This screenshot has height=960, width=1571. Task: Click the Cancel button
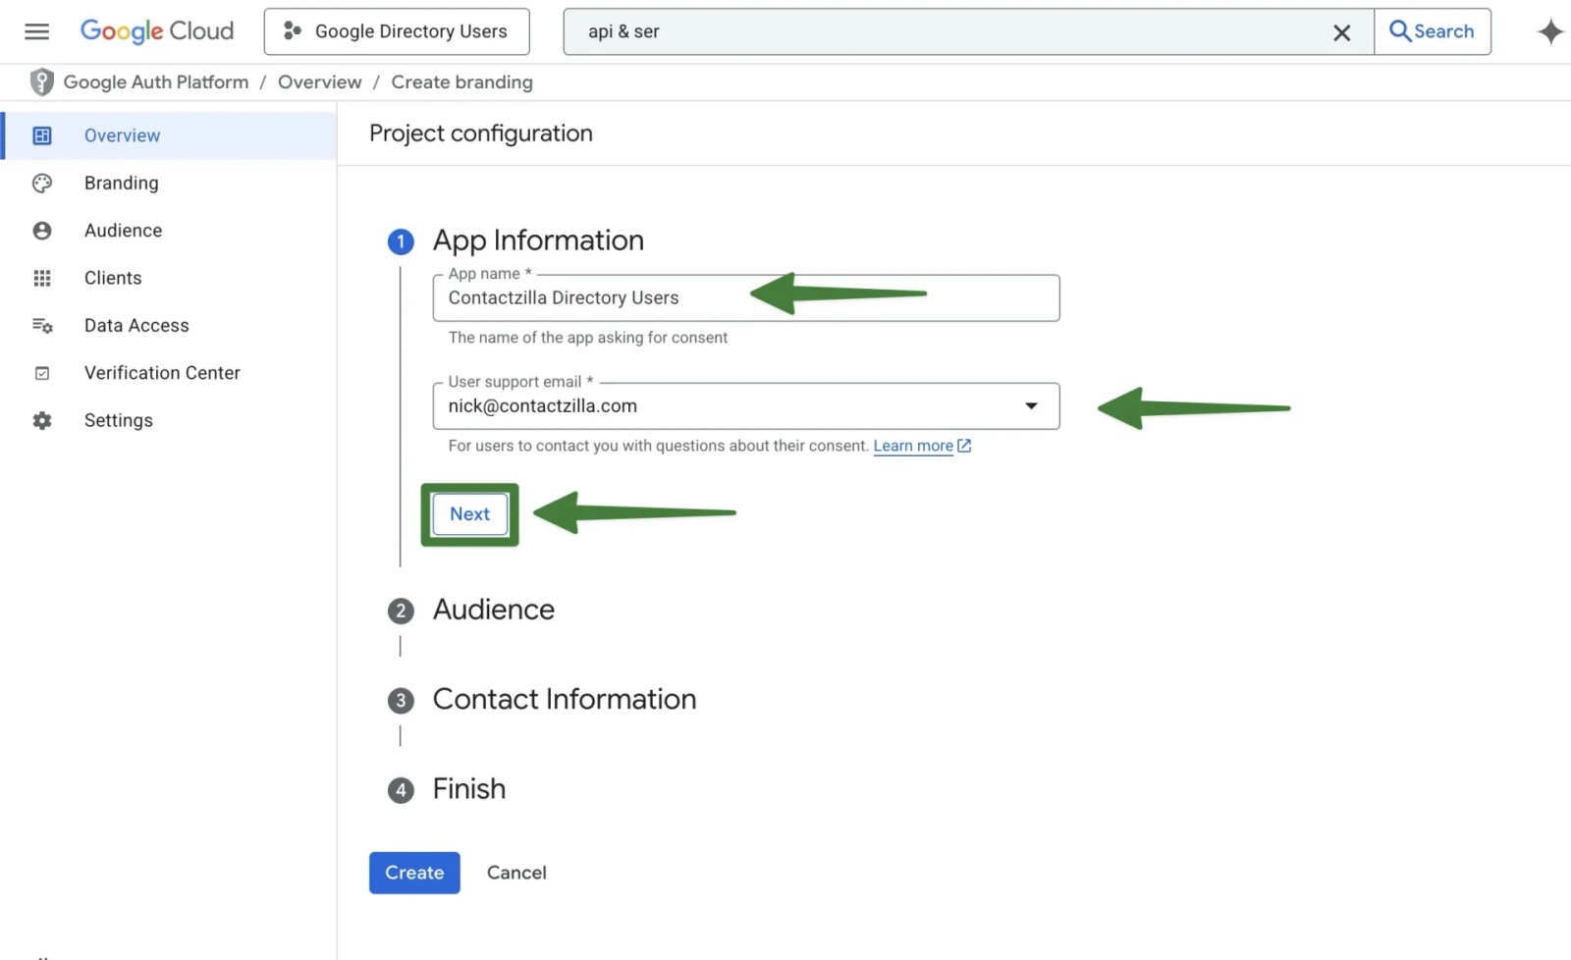(x=516, y=873)
